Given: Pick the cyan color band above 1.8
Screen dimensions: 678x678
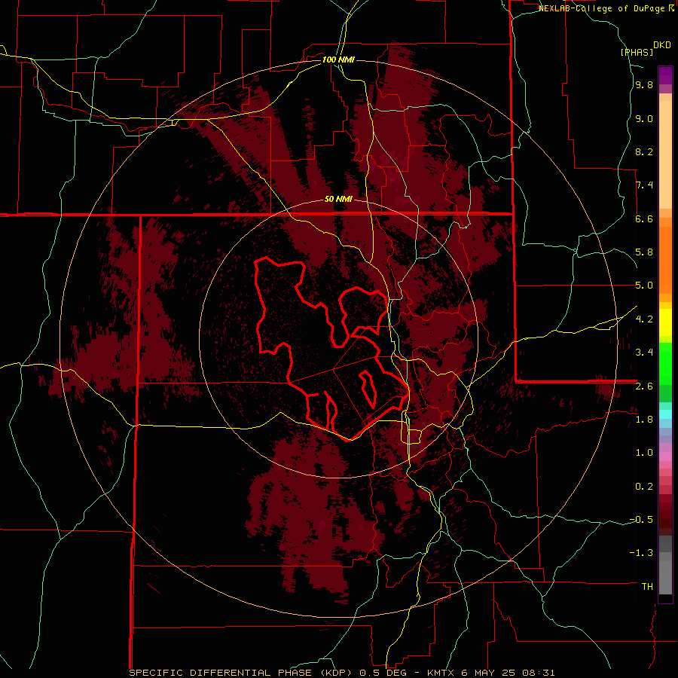Looking at the screenshot, I should click(665, 414).
